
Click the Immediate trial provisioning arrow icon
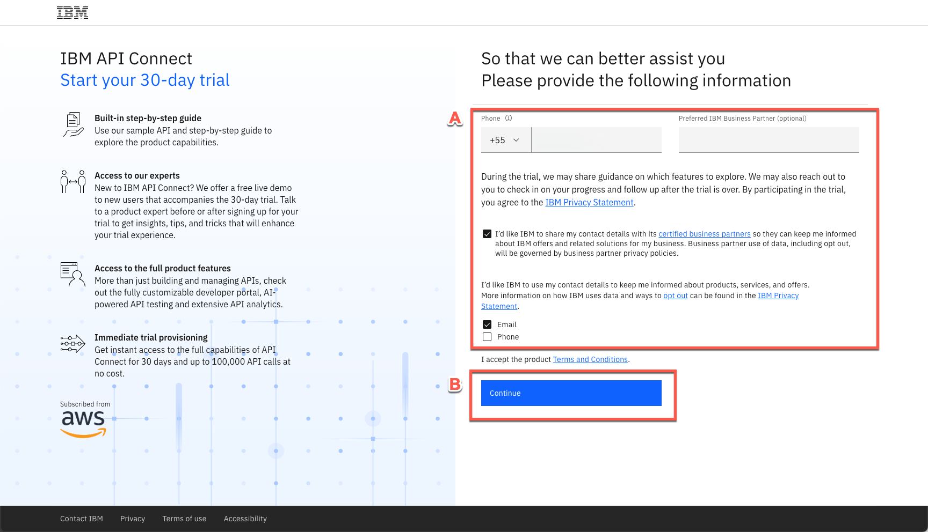73,343
